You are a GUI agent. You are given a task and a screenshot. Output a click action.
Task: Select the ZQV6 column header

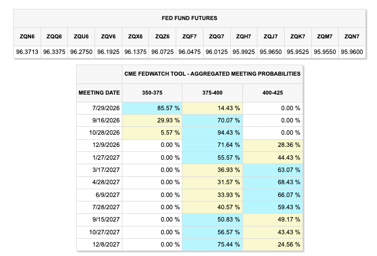[x=108, y=37]
